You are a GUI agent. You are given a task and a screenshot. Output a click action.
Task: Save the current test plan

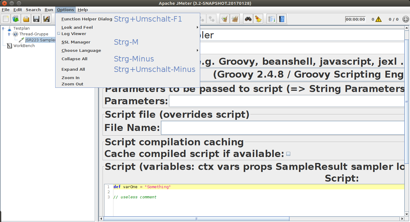click(x=36, y=19)
